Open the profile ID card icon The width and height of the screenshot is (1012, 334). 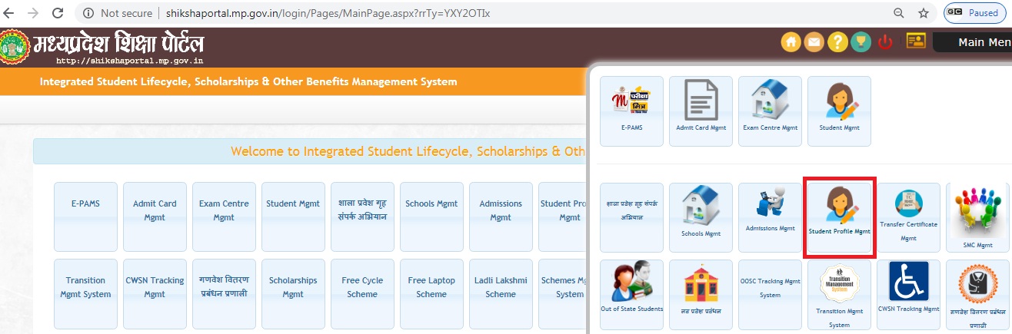pos(915,41)
